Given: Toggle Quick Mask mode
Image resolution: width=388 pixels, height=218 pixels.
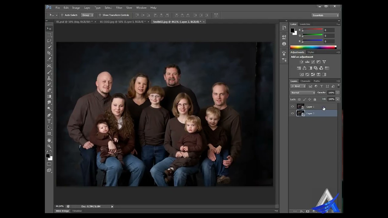Looking at the screenshot, I should [49, 164].
